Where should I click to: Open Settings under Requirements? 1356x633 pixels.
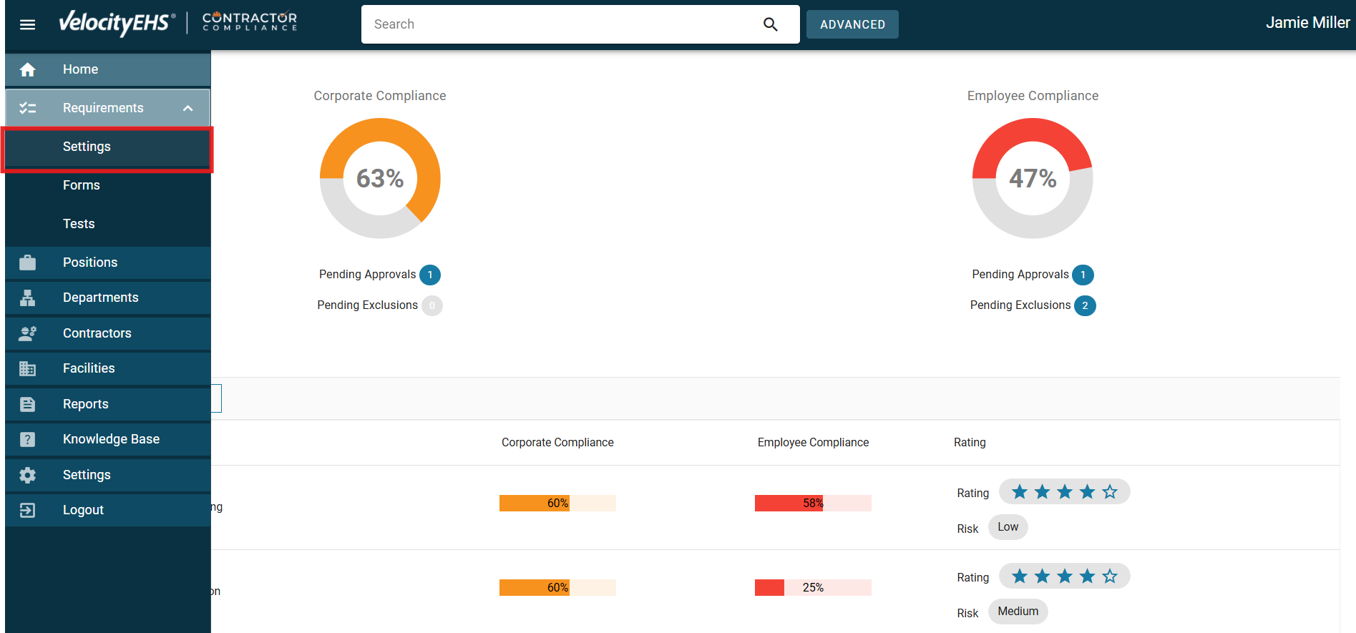click(87, 147)
